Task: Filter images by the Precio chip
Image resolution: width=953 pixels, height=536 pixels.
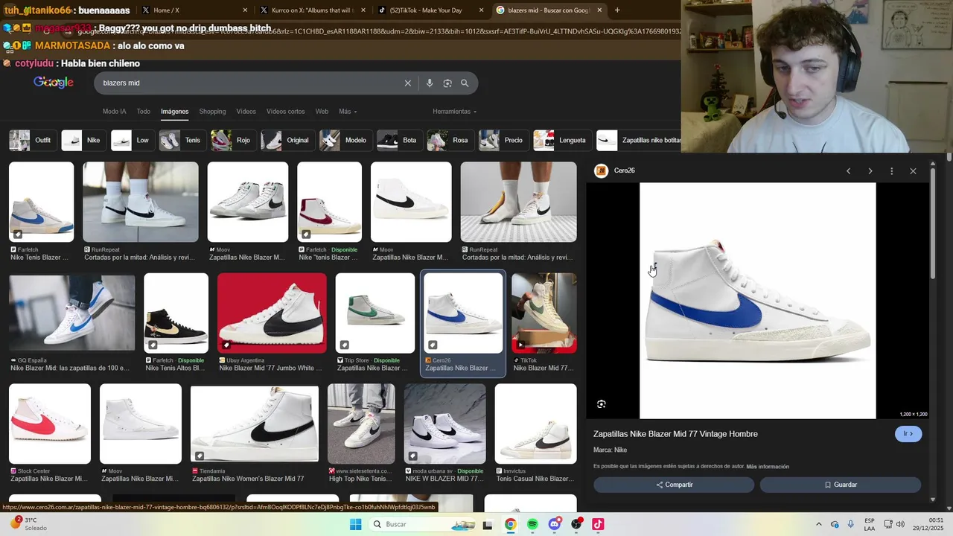Action: [x=503, y=140]
